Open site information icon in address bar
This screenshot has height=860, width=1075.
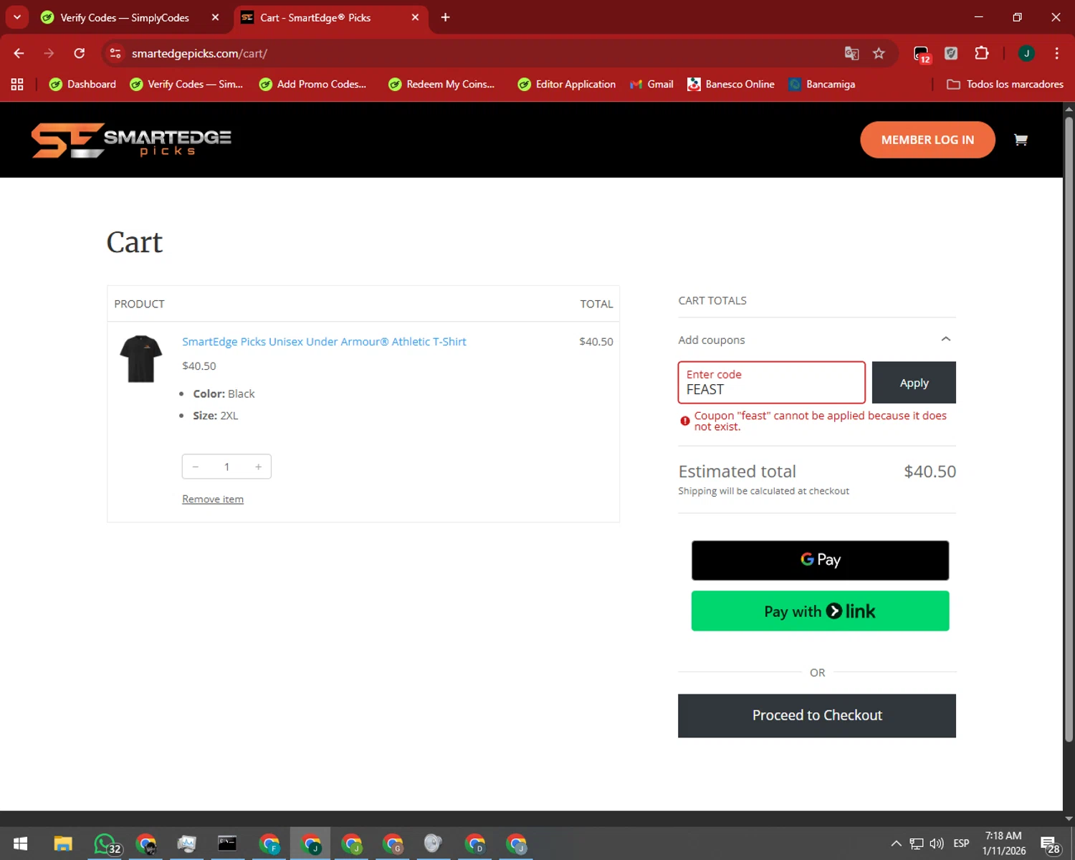[115, 53]
